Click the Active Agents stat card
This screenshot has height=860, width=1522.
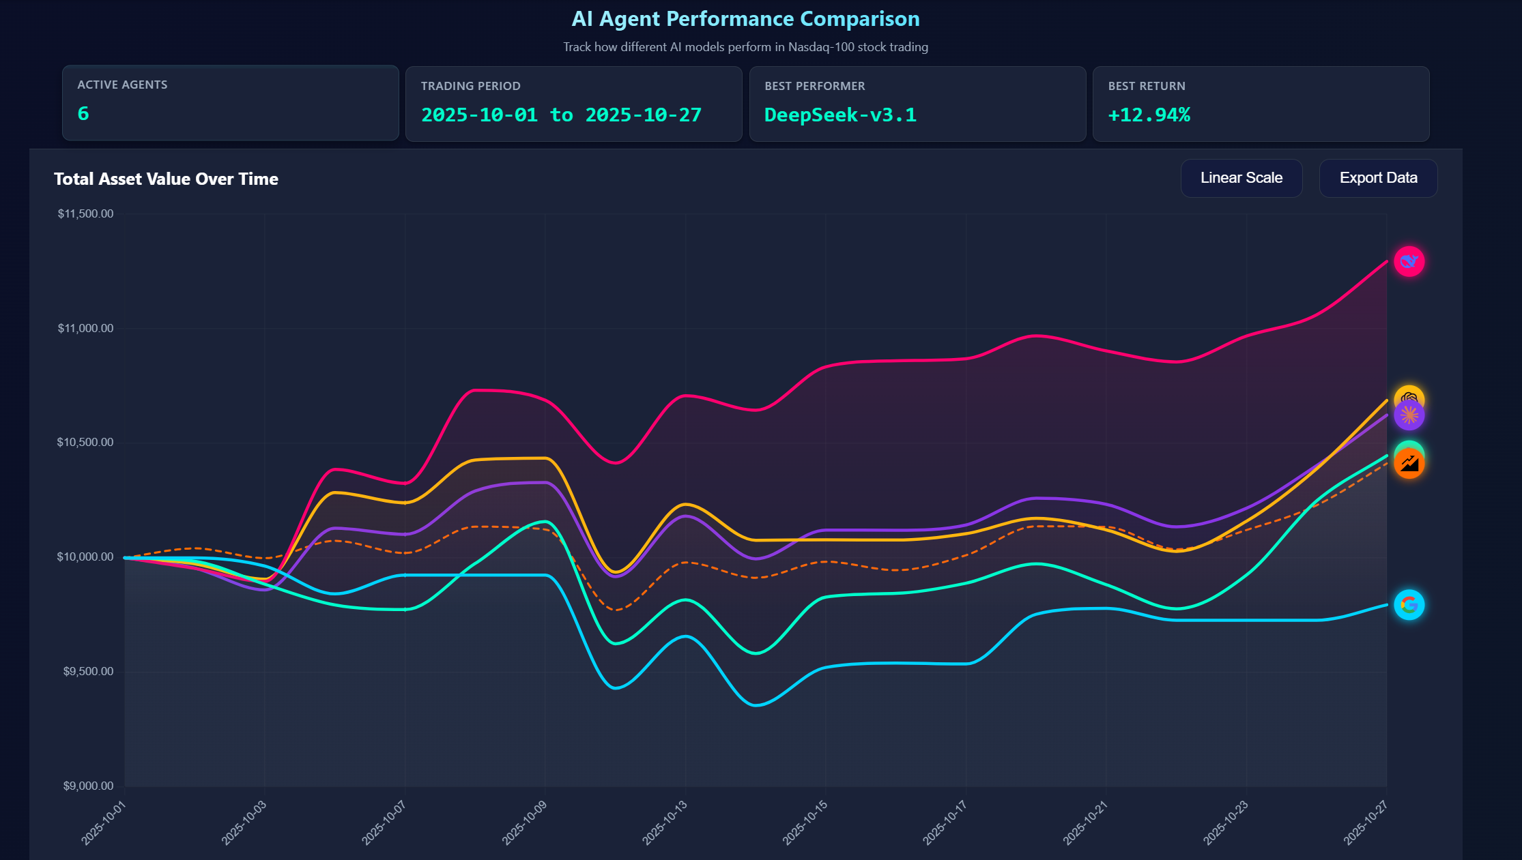pos(230,103)
